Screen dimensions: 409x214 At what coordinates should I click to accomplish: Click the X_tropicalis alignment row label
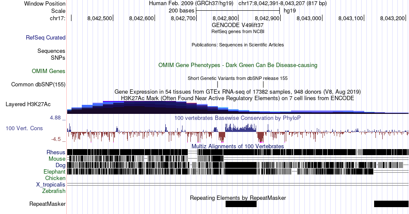pos(51,185)
